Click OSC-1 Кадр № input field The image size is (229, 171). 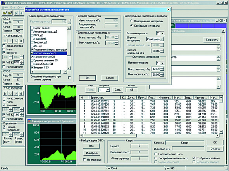coord(18,23)
